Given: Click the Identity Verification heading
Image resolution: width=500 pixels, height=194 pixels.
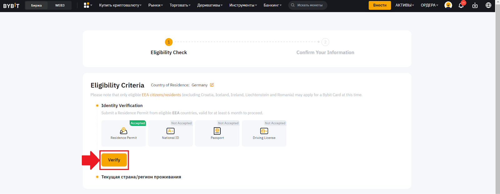Looking at the screenshot, I should point(122,106).
